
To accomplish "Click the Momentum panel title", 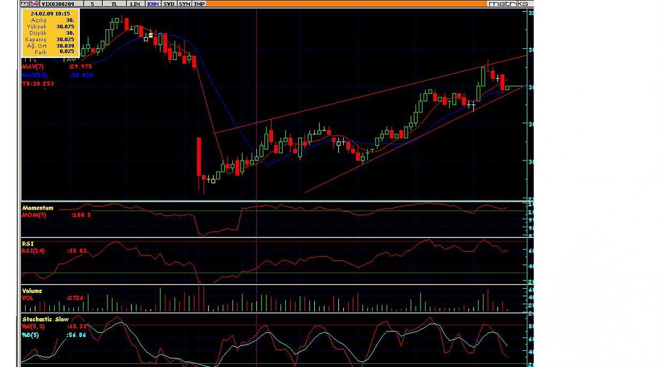I will click(x=38, y=208).
